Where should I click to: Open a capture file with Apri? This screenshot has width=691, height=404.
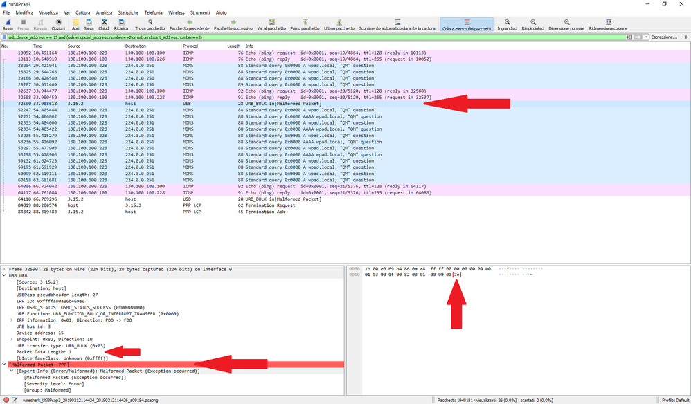click(75, 25)
